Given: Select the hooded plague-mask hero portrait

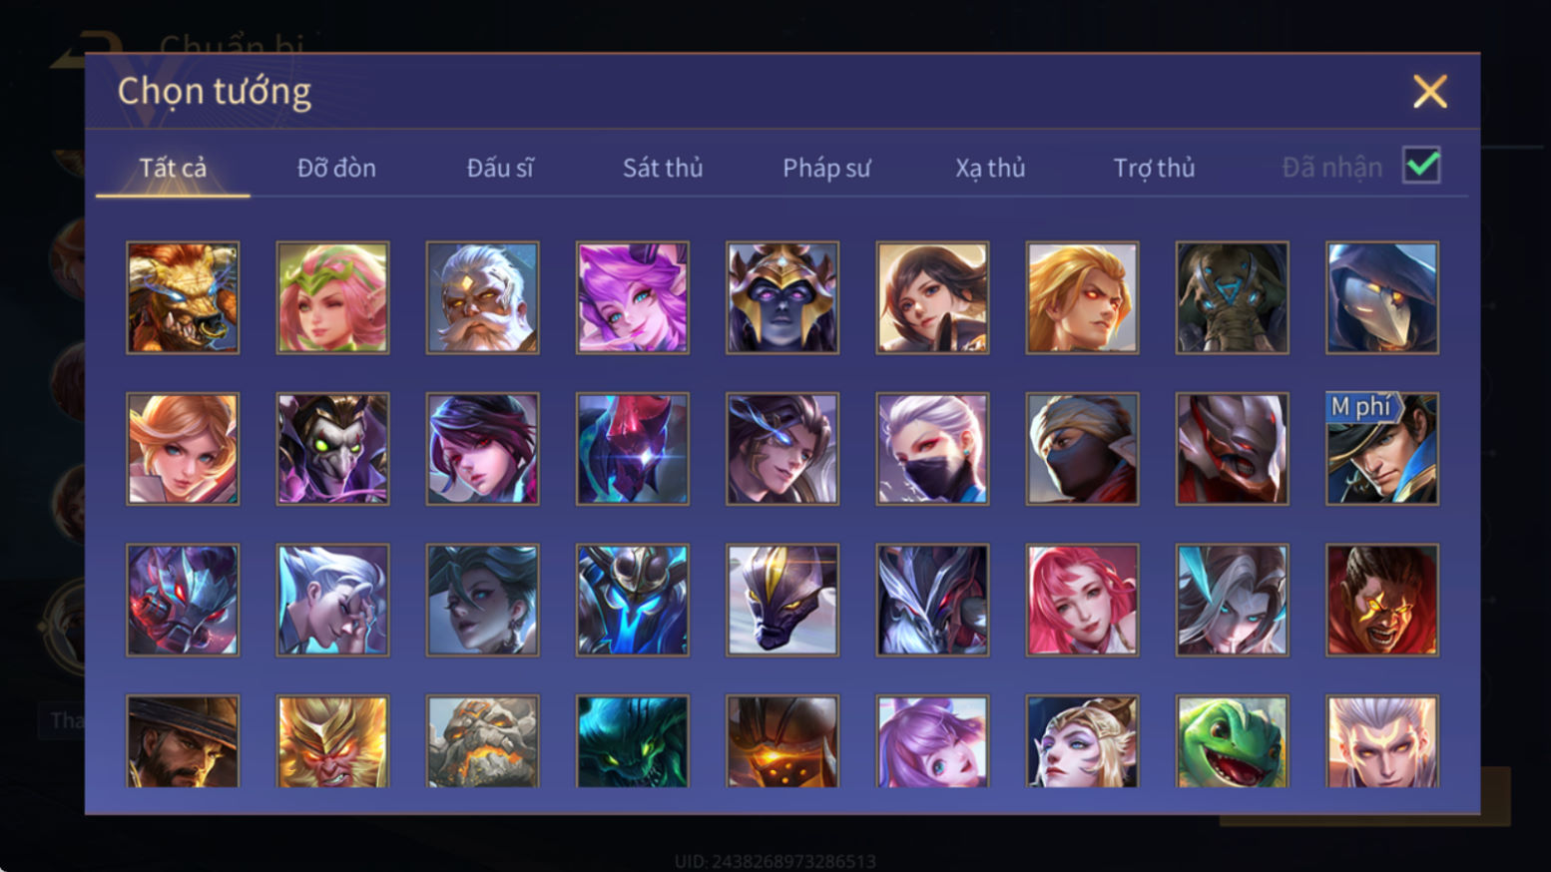Looking at the screenshot, I should click(1382, 297).
